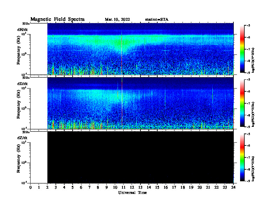This screenshot has width=278, height=215.
Task: Click hour 8 on the time axis
Action: point(98,187)
